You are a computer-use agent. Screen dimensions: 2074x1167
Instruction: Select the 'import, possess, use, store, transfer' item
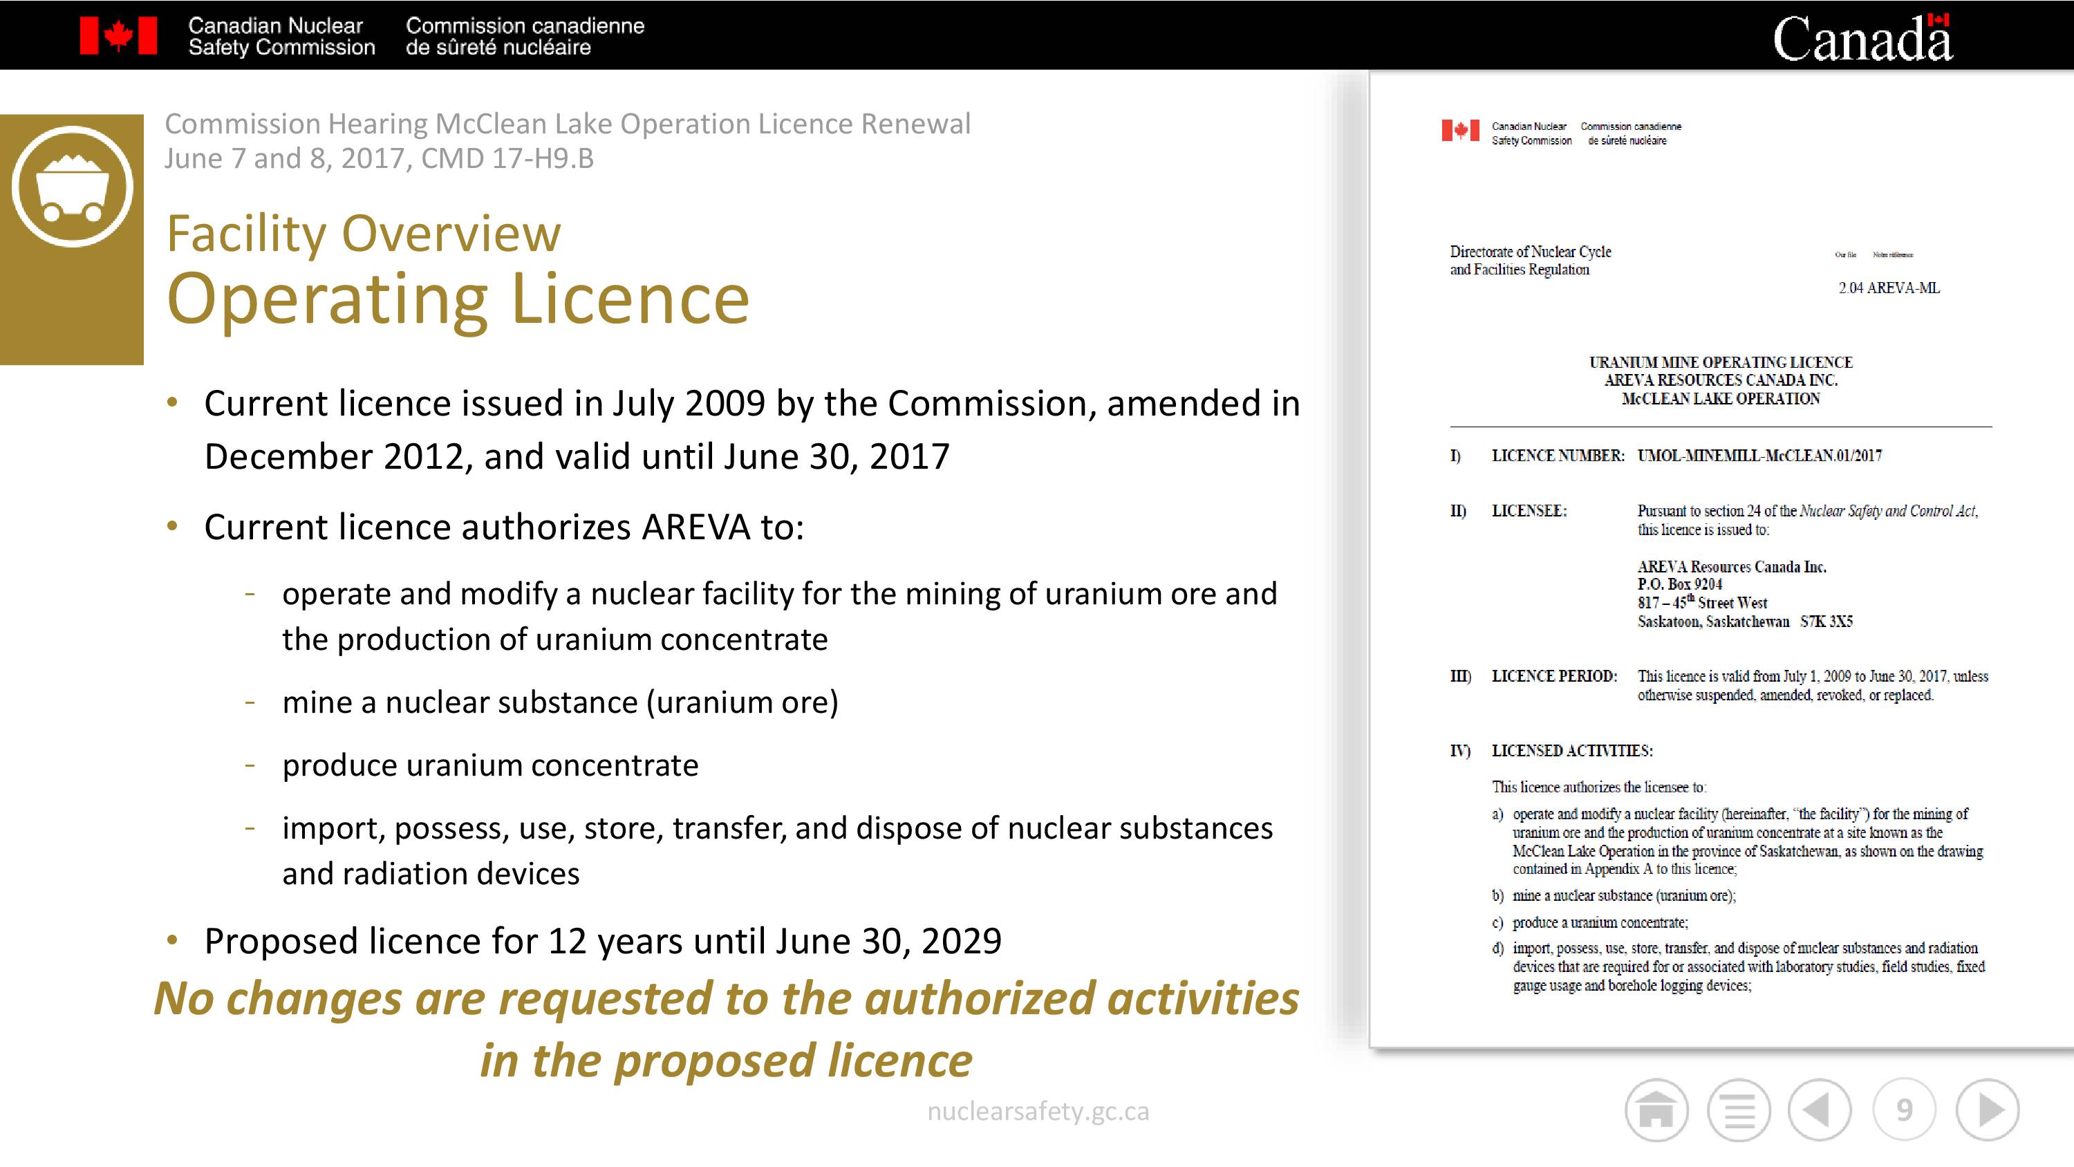click(778, 828)
